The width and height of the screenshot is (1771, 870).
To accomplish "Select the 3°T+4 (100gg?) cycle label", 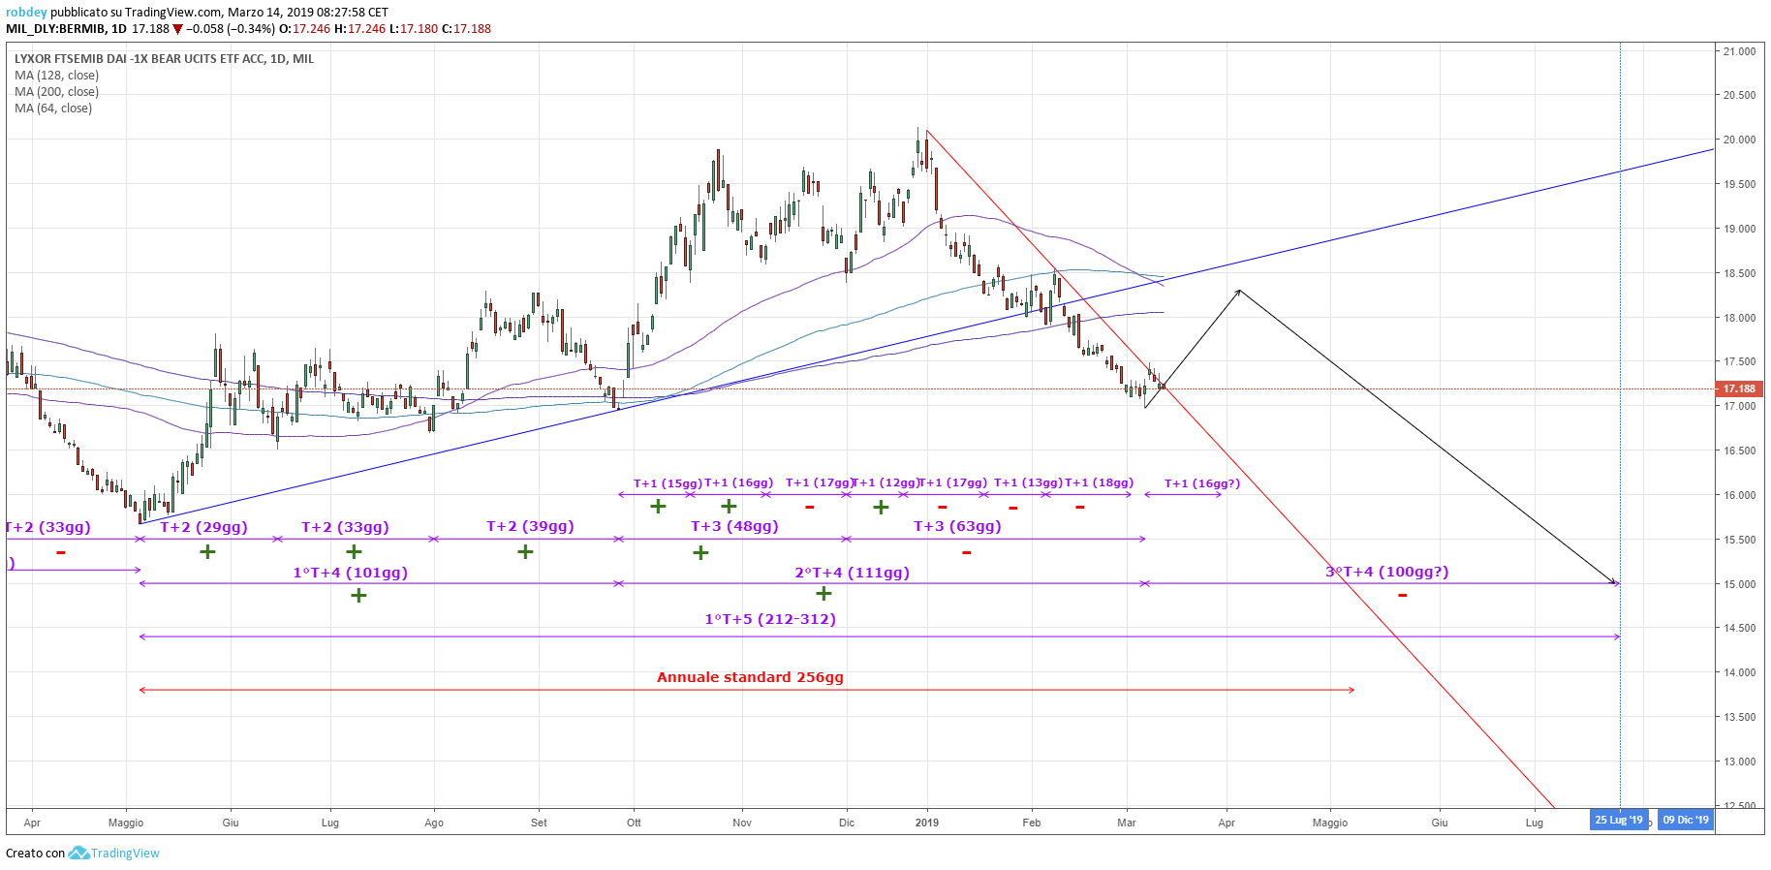I will pos(1387,572).
